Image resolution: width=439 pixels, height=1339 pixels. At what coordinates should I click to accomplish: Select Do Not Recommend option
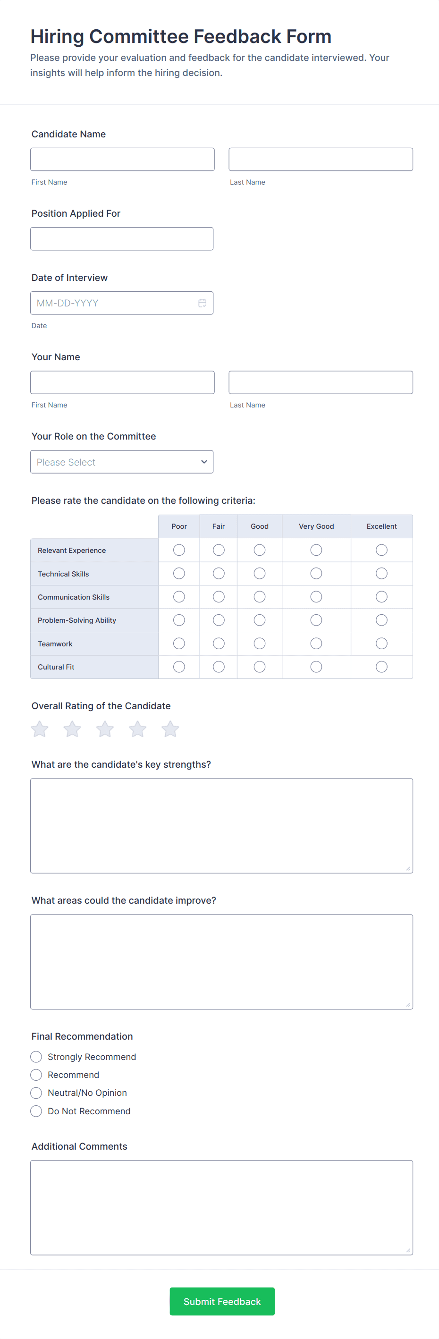[36, 1111]
